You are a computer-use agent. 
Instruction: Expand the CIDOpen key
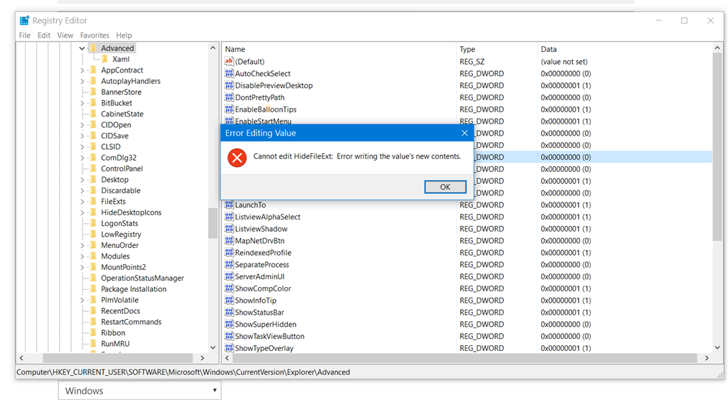point(82,125)
